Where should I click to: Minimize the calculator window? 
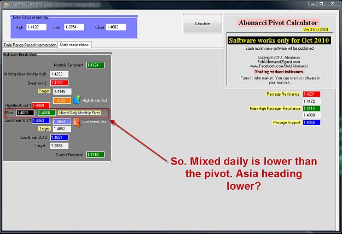coord(314,3)
